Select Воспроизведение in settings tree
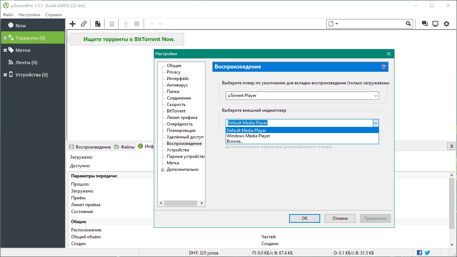This screenshot has width=457, height=257. [184, 143]
